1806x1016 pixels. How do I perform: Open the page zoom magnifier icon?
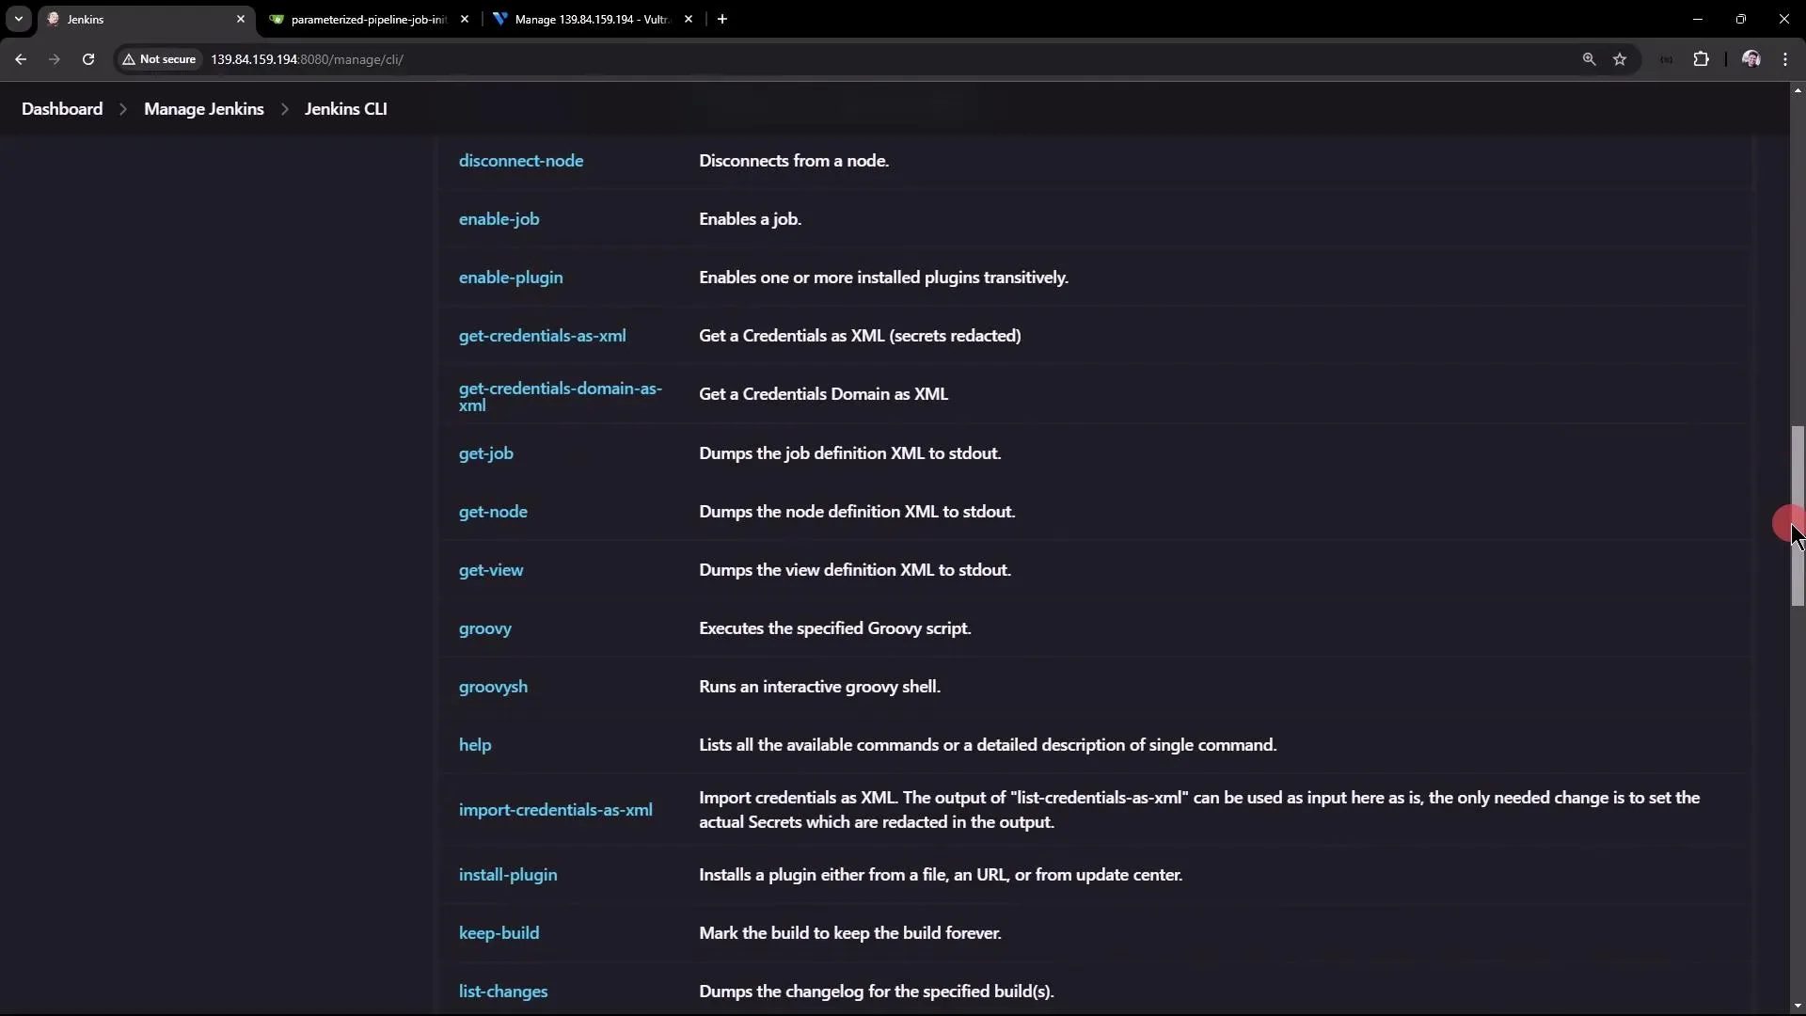(x=1589, y=58)
